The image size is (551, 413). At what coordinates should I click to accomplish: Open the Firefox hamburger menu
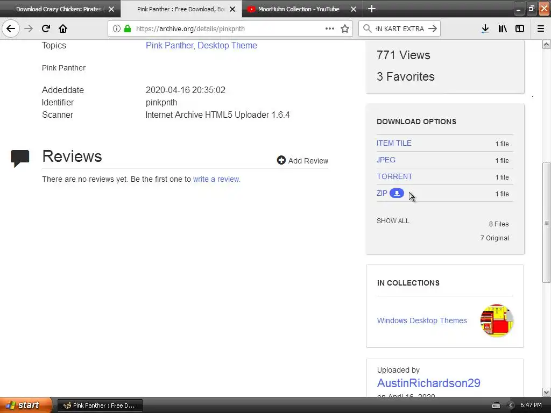pos(541,29)
